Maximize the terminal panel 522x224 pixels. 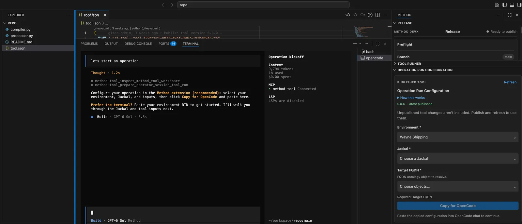pyautogui.click(x=377, y=44)
